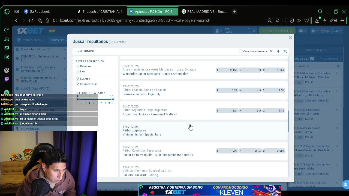The image size is (349, 196).
Task: Reload the current page
Action: [31, 20]
